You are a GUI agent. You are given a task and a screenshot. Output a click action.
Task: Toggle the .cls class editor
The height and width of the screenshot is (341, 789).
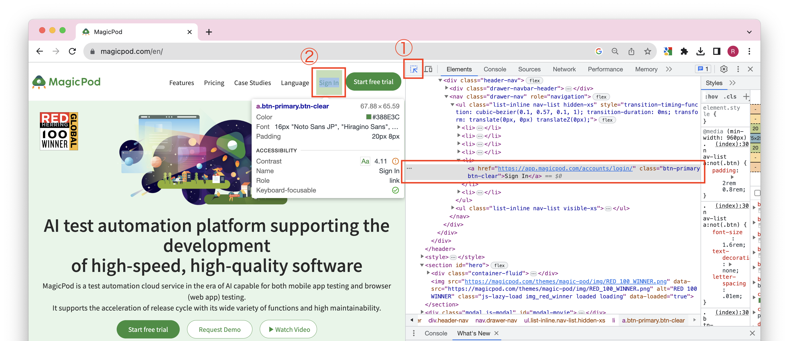pyautogui.click(x=730, y=97)
